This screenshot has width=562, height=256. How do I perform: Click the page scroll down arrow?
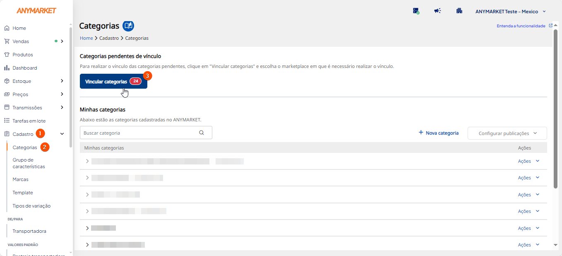[555, 245]
